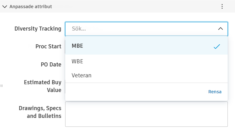235x136 pixels.
Task: Close the Diversity Tracking dropdown arrow
Action: [x=220, y=29]
